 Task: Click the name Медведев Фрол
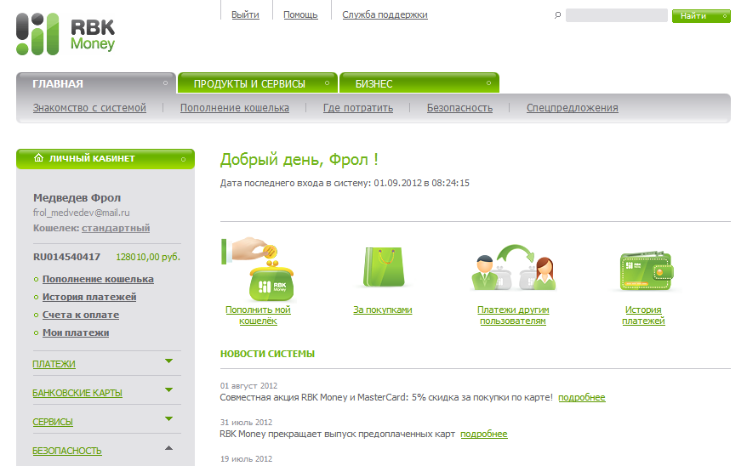tap(77, 197)
